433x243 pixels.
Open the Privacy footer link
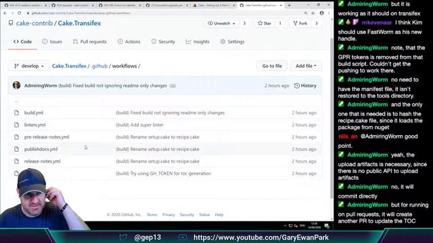pos(168,215)
